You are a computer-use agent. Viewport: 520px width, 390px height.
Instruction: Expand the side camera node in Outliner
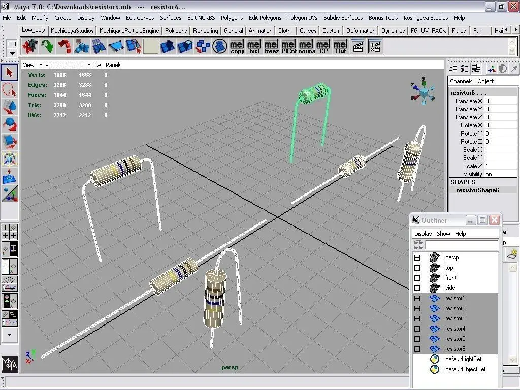pyautogui.click(x=417, y=288)
